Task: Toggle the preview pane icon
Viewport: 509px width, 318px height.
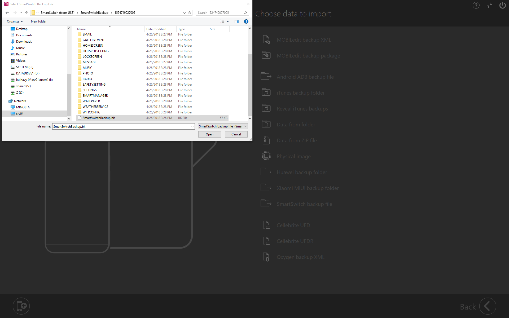Action: [x=237, y=21]
